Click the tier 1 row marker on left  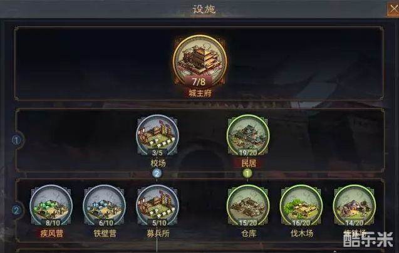[17, 140]
